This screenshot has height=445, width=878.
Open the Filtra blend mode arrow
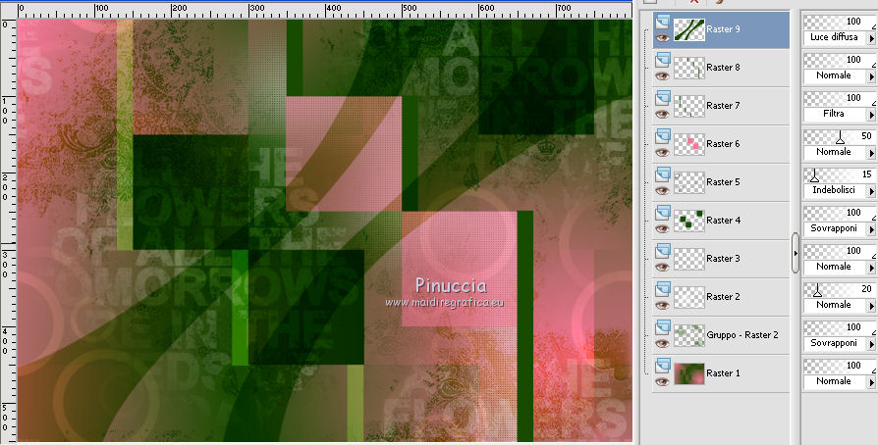pyautogui.click(x=871, y=115)
